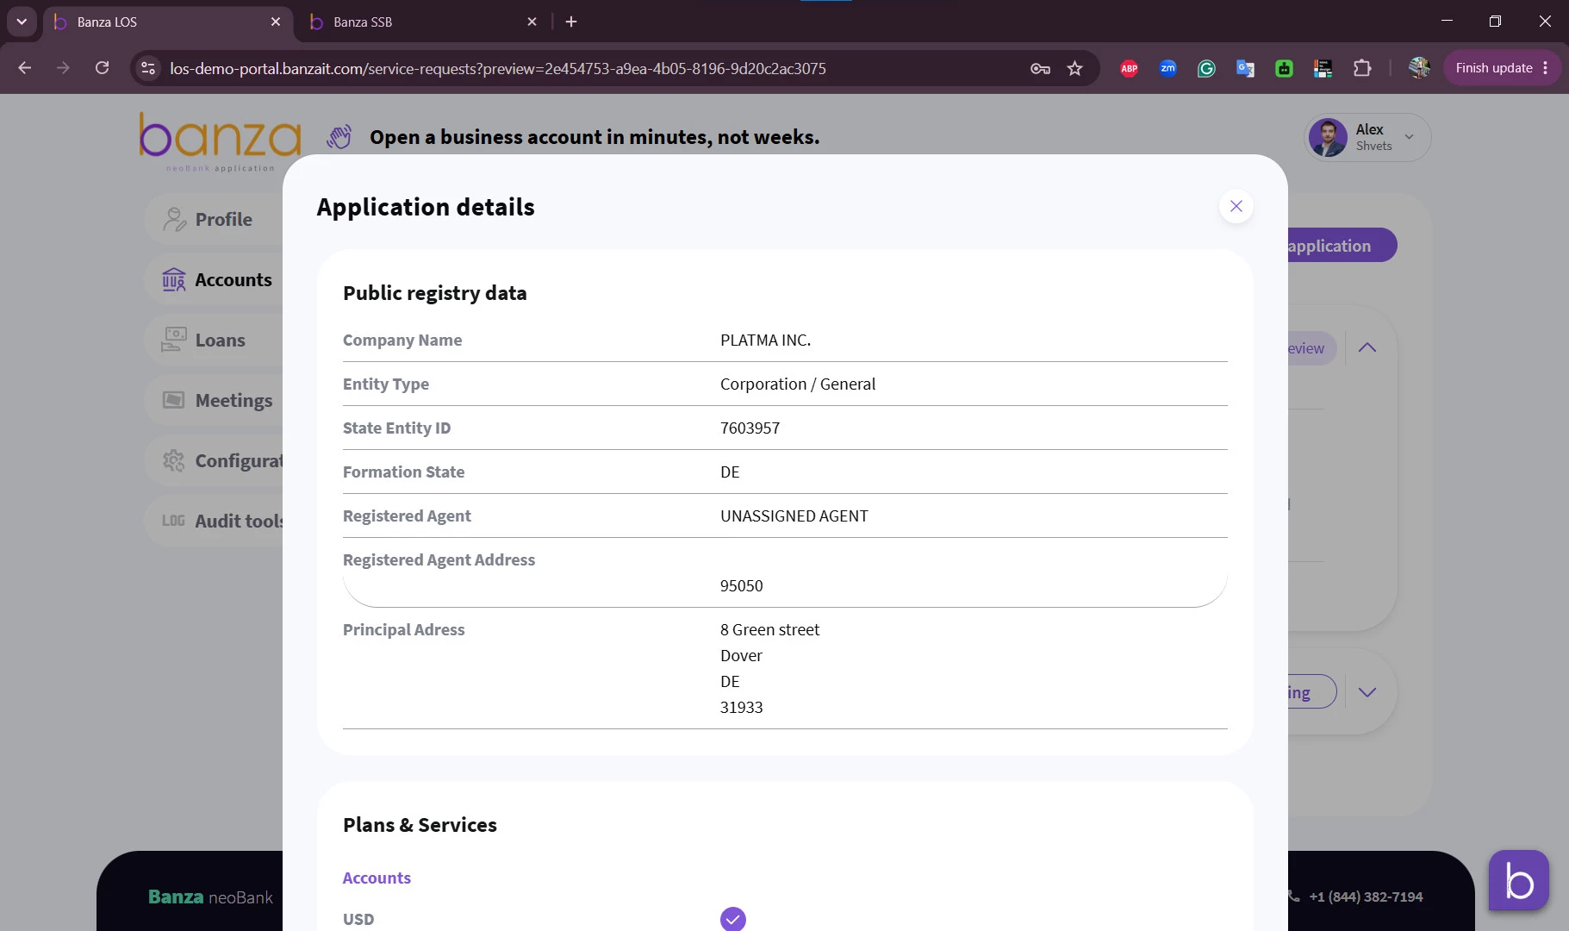This screenshot has height=931, width=1569.
Task: Open Accounts via the bank icon
Action: point(174,280)
